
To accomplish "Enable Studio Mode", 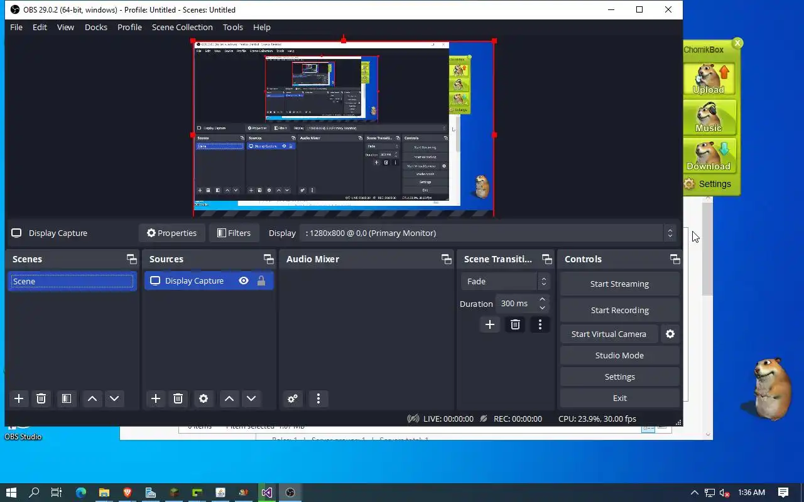I will pos(619,355).
